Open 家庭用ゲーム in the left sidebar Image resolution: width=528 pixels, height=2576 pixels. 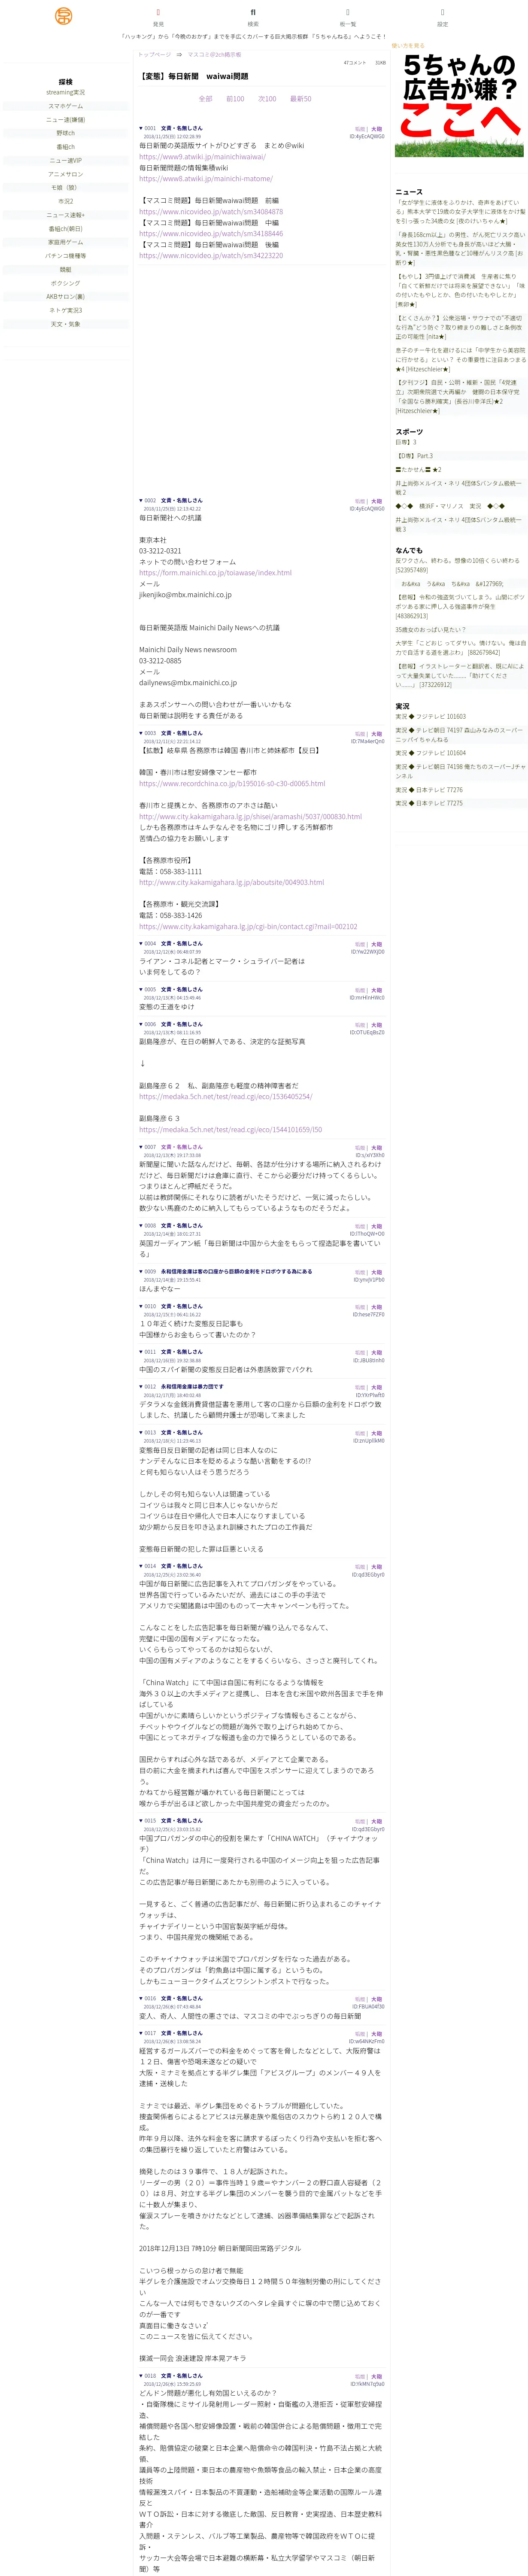pyautogui.click(x=66, y=242)
